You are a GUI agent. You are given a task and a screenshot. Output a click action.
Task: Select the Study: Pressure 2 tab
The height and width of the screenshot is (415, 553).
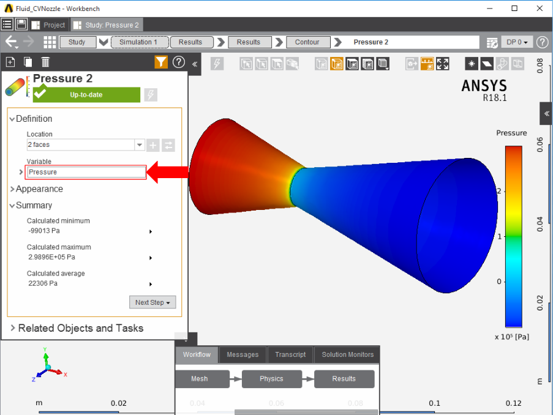click(107, 25)
